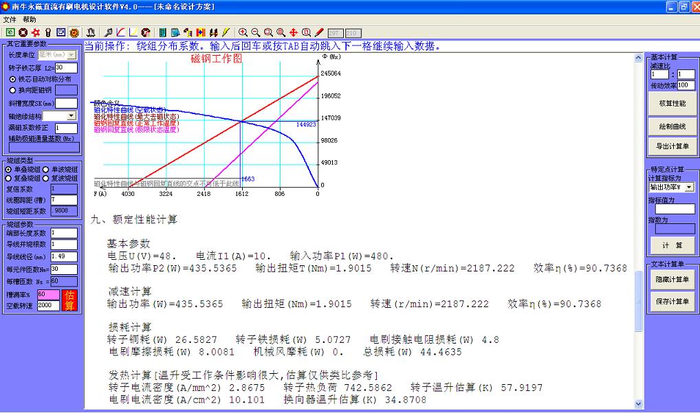Click the red pencil icon in toolbar

point(319,32)
